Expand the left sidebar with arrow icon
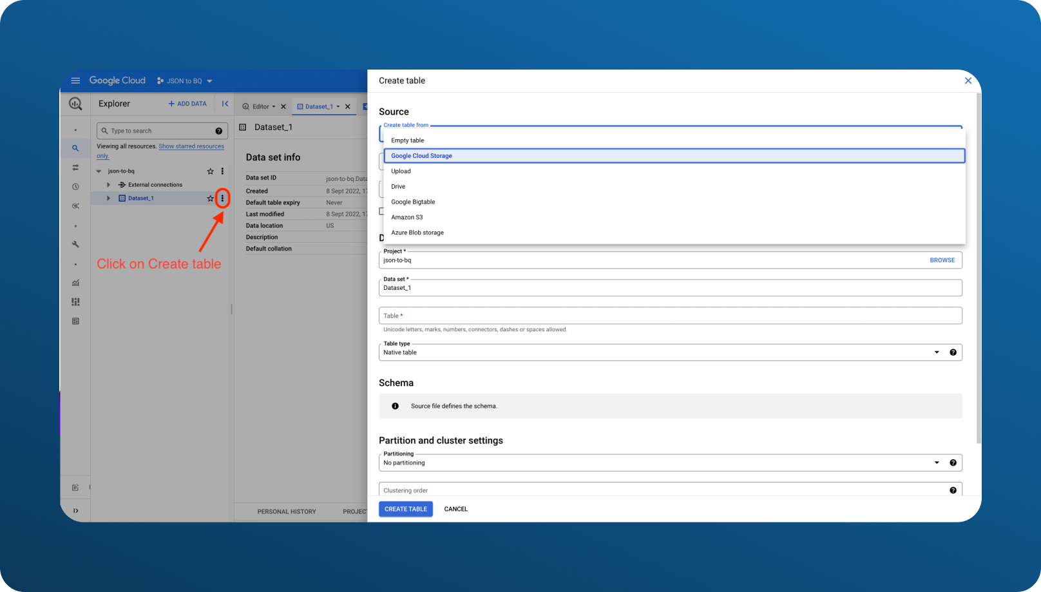 (x=75, y=511)
